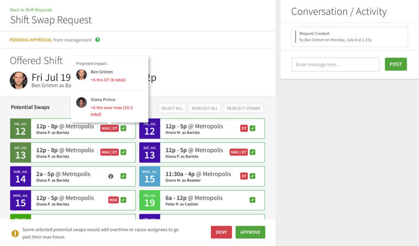Click Diana Prince's avatar in projected impact popup
This screenshot has width=419, height=246.
pos(81,102)
